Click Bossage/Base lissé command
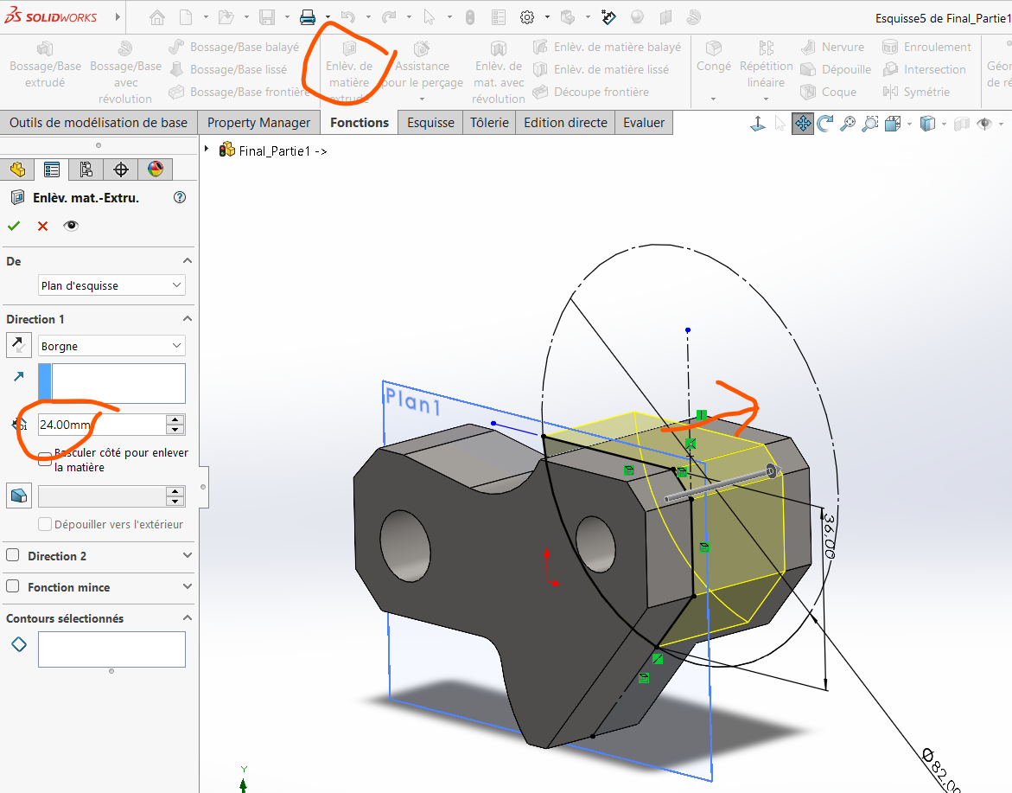1012x793 pixels. [228, 70]
